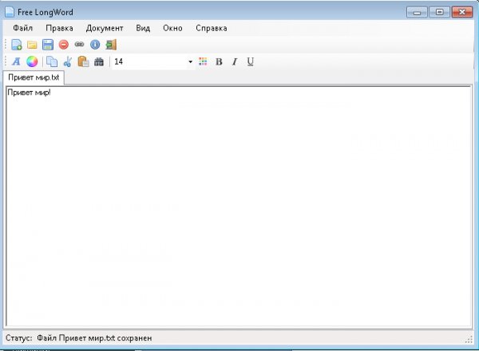Open font settings with the letter A icon
479x351 pixels.
(x=16, y=61)
